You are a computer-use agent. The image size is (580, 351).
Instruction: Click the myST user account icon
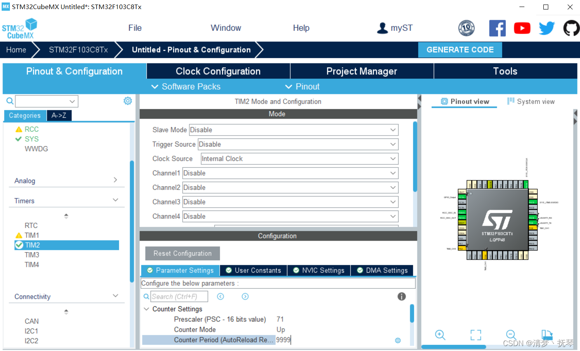[383, 28]
